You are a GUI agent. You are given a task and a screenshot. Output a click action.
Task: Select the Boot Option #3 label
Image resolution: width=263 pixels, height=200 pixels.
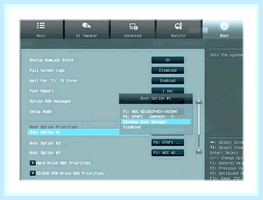[x=45, y=153]
